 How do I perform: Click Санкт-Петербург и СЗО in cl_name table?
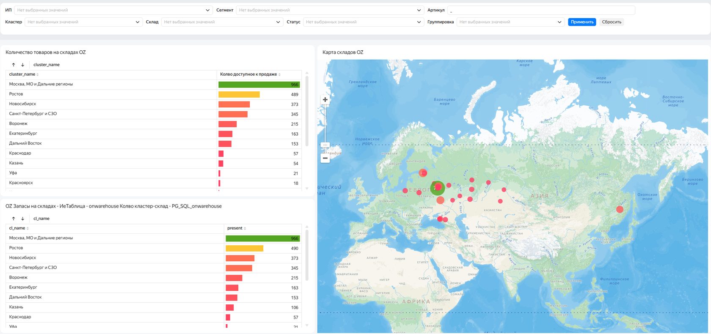point(33,268)
